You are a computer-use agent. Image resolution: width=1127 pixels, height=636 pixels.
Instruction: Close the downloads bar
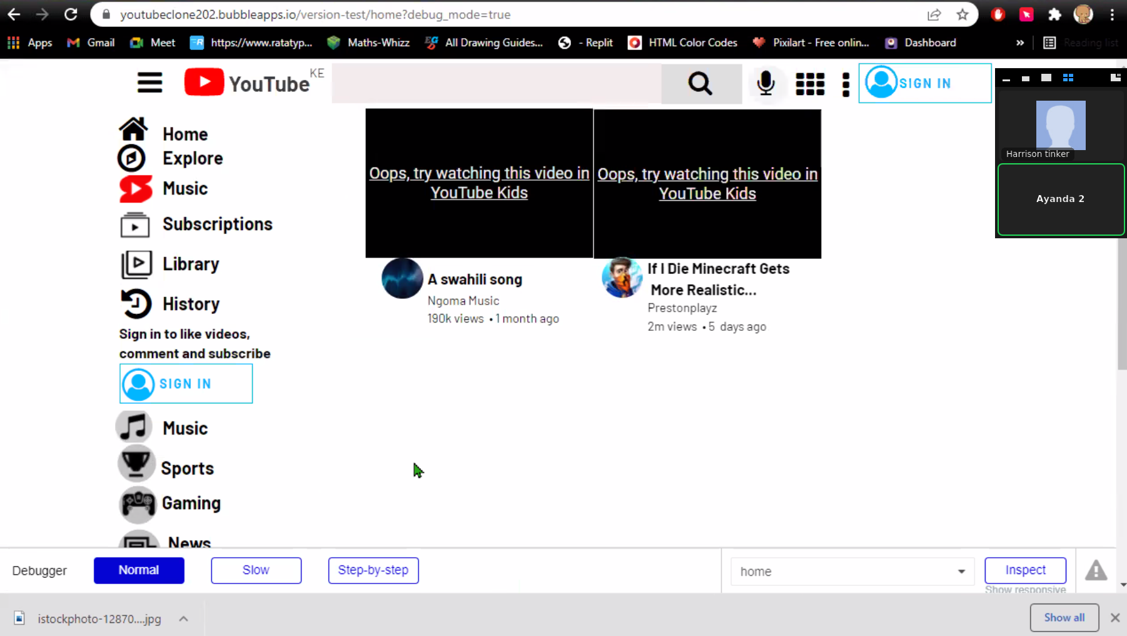1114,618
